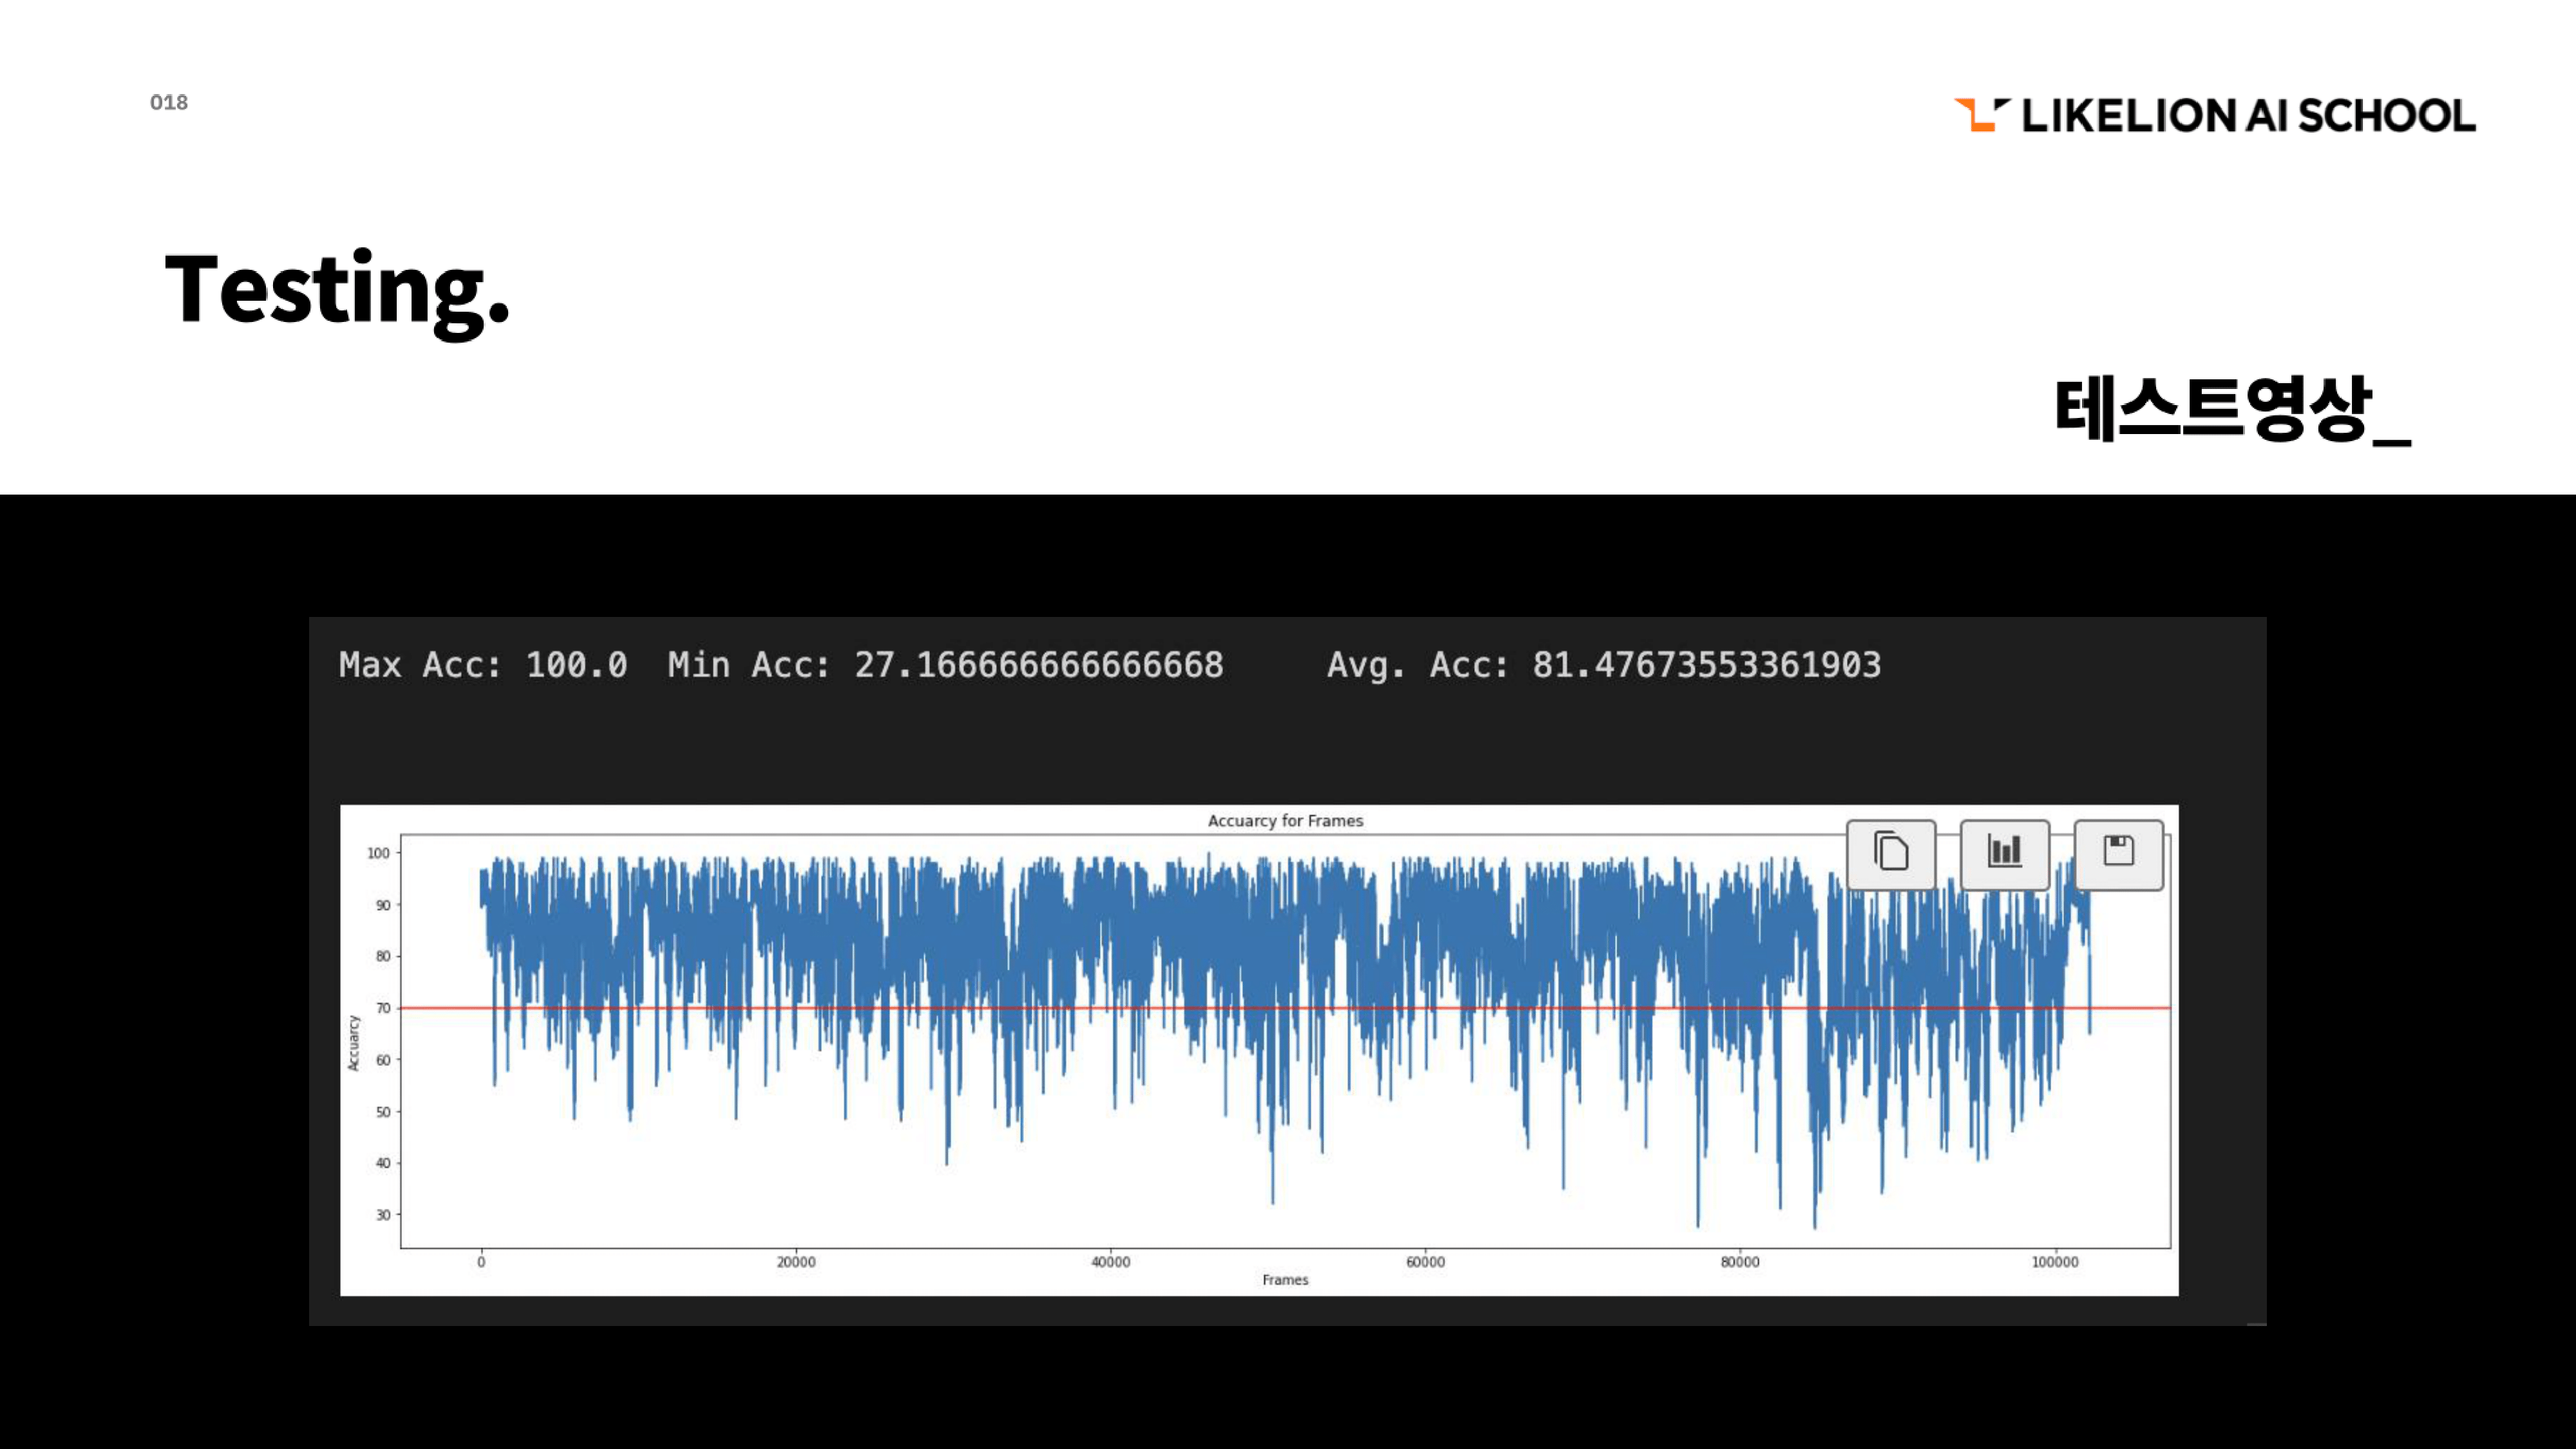The width and height of the screenshot is (2576, 1449).
Task: Click the 40000 tick on x-axis
Action: pyautogui.click(x=1110, y=1262)
